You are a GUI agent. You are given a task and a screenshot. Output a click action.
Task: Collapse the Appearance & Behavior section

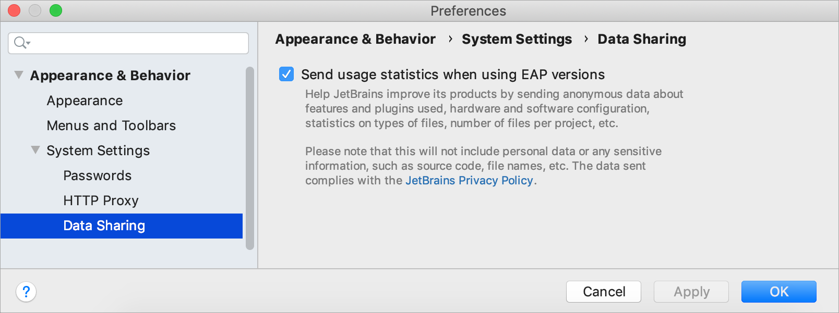coord(19,74)
